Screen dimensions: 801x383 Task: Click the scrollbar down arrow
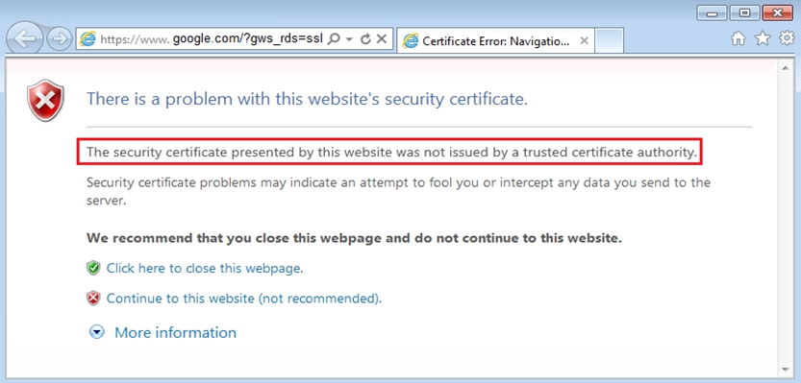click(785, 369)
